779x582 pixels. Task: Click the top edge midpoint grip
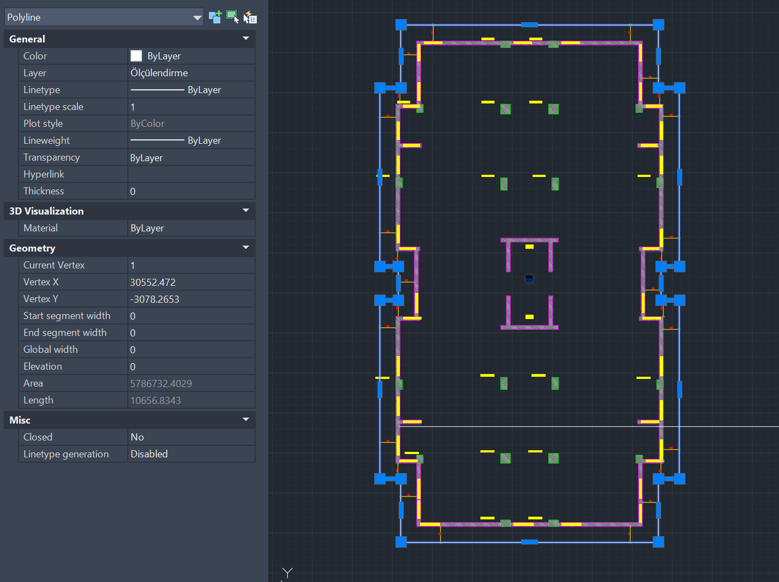click(x=529, y=24)
